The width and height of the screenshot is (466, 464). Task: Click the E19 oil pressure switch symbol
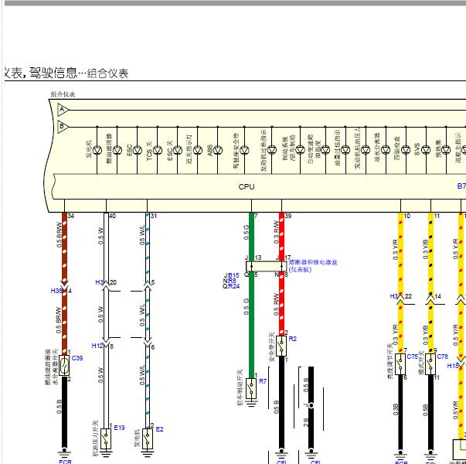pos(106,438)
